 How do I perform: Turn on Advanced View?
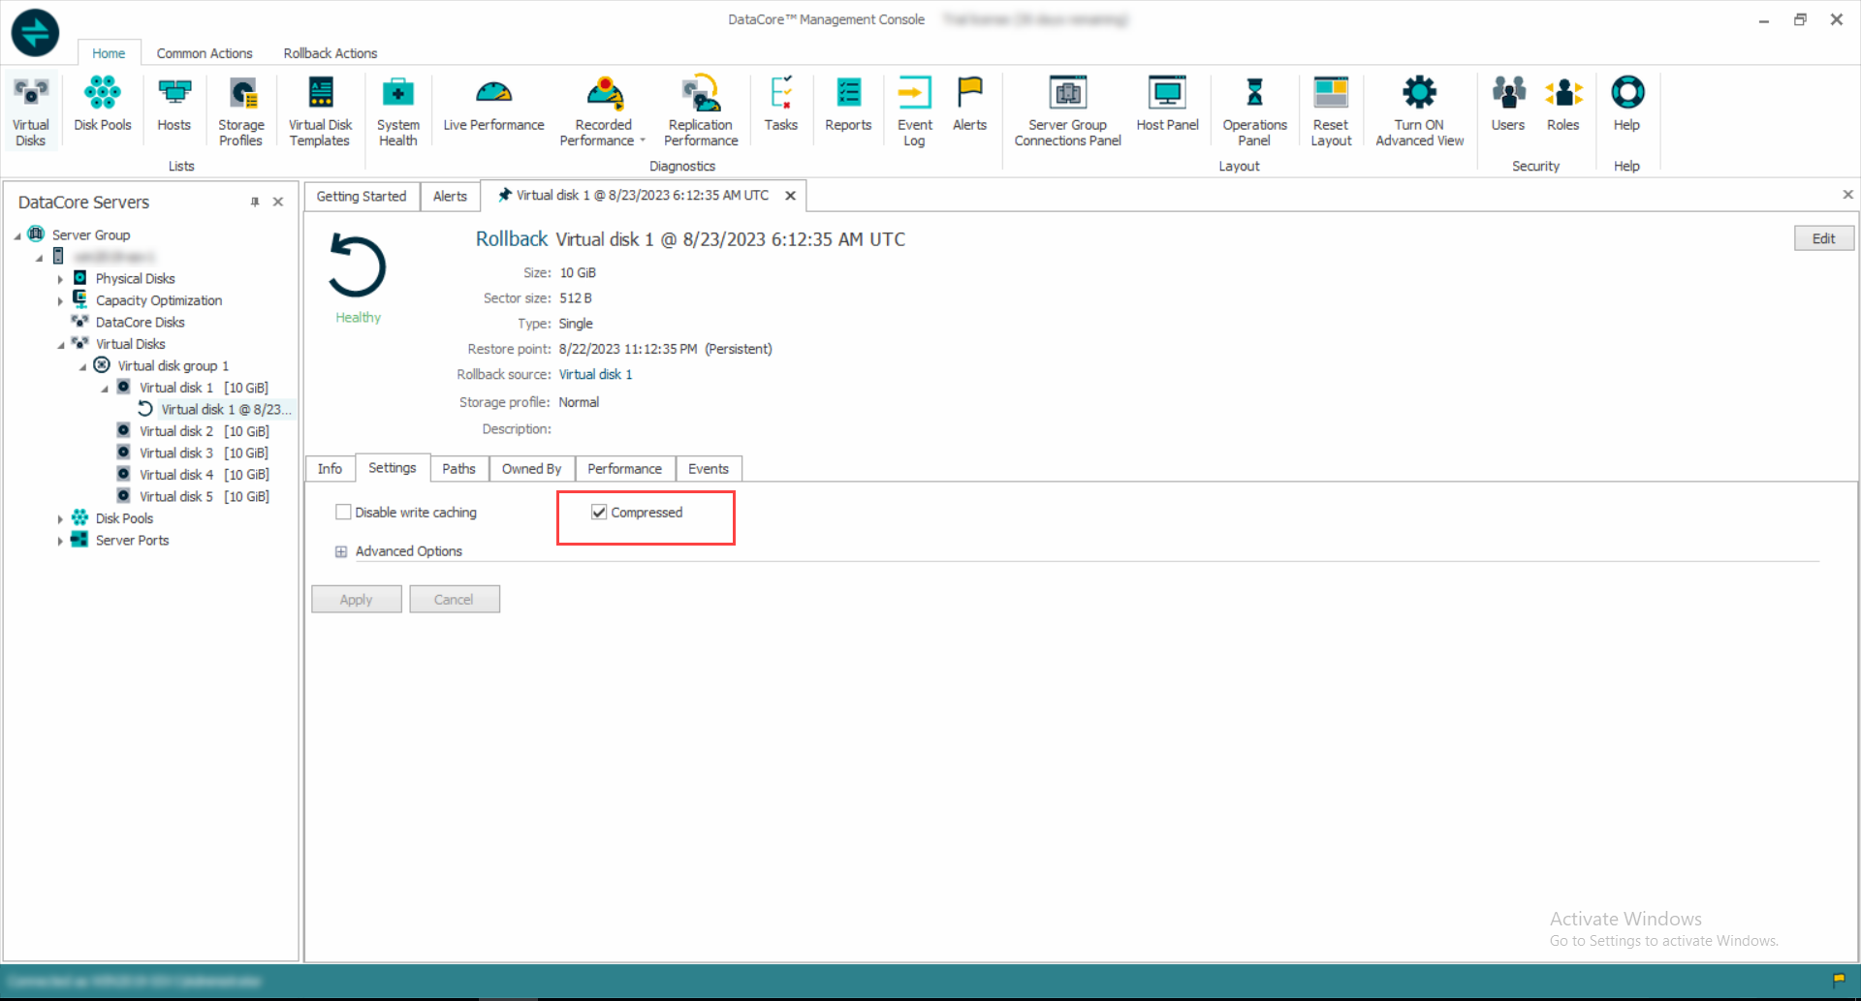pos(1419,110)
